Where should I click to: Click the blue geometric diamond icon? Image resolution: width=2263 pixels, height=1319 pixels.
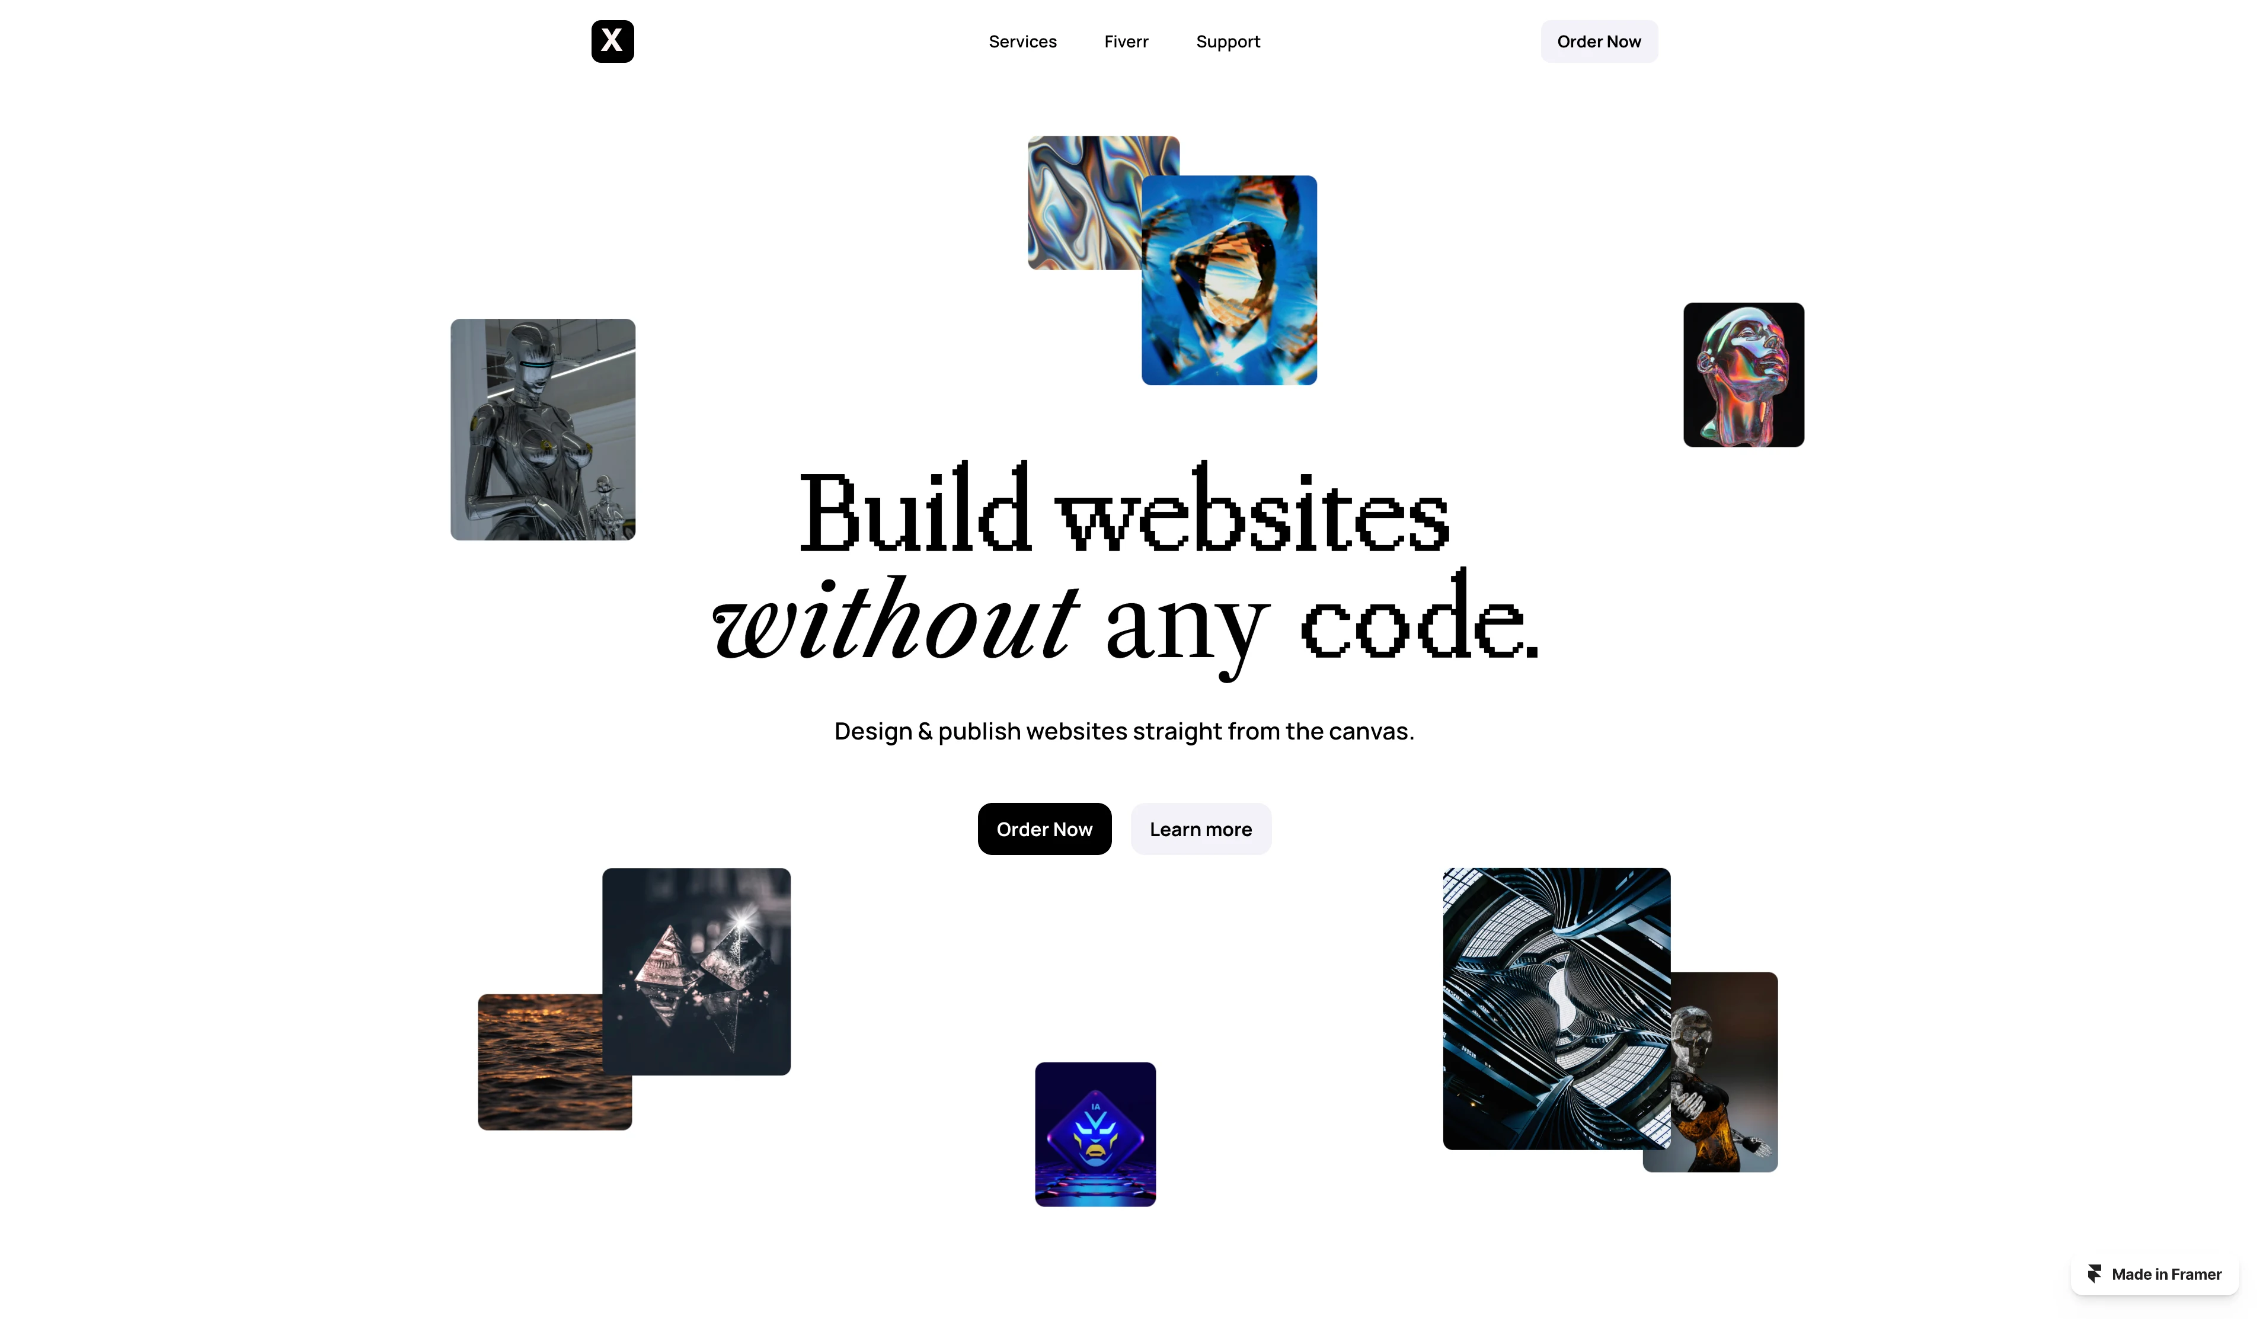pos(1095,1134)
